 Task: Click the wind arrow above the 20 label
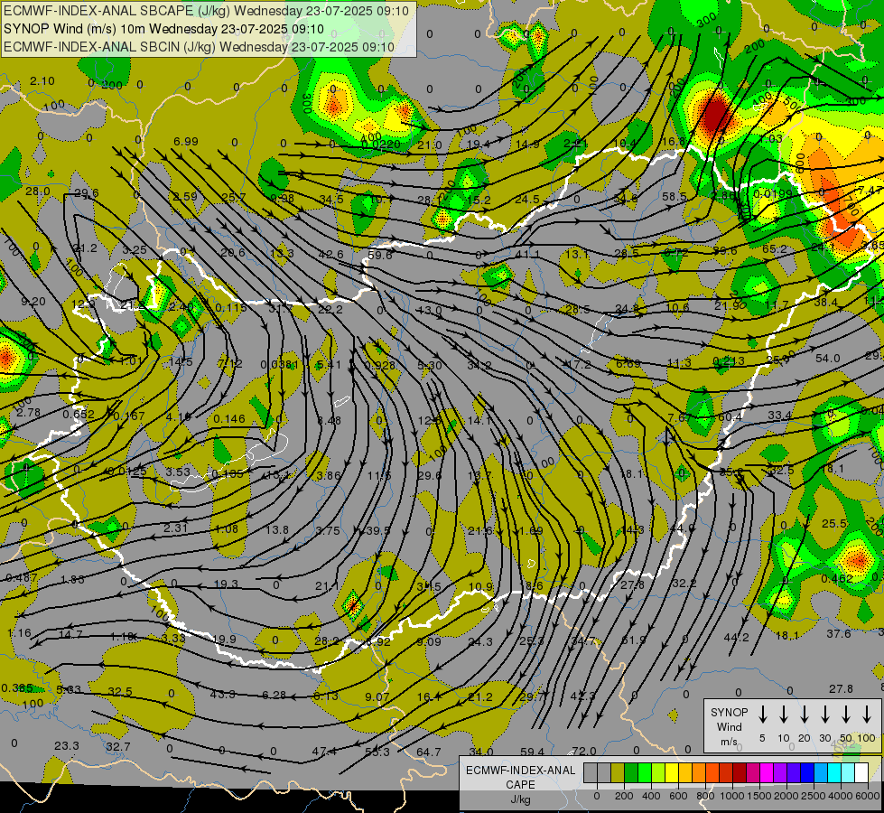[x=805, y=715]
